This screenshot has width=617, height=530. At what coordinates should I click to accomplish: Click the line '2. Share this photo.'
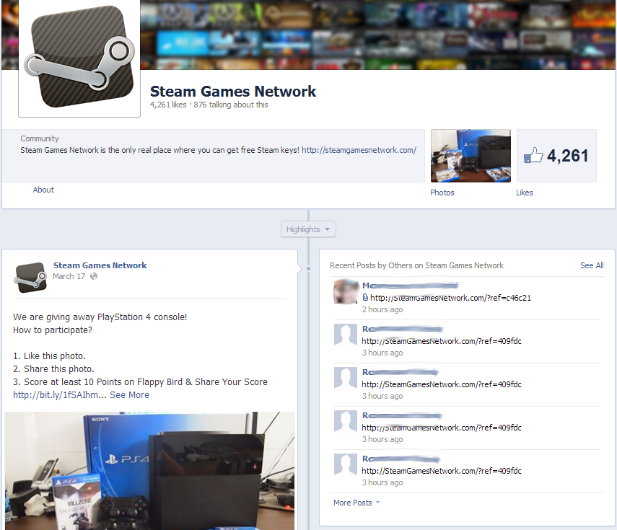53,368
